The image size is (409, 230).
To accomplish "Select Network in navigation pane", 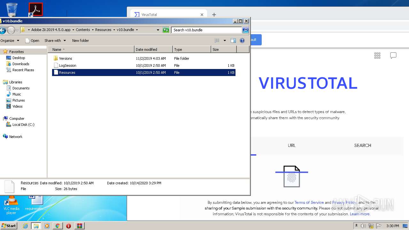I will (x=16, y=137).
